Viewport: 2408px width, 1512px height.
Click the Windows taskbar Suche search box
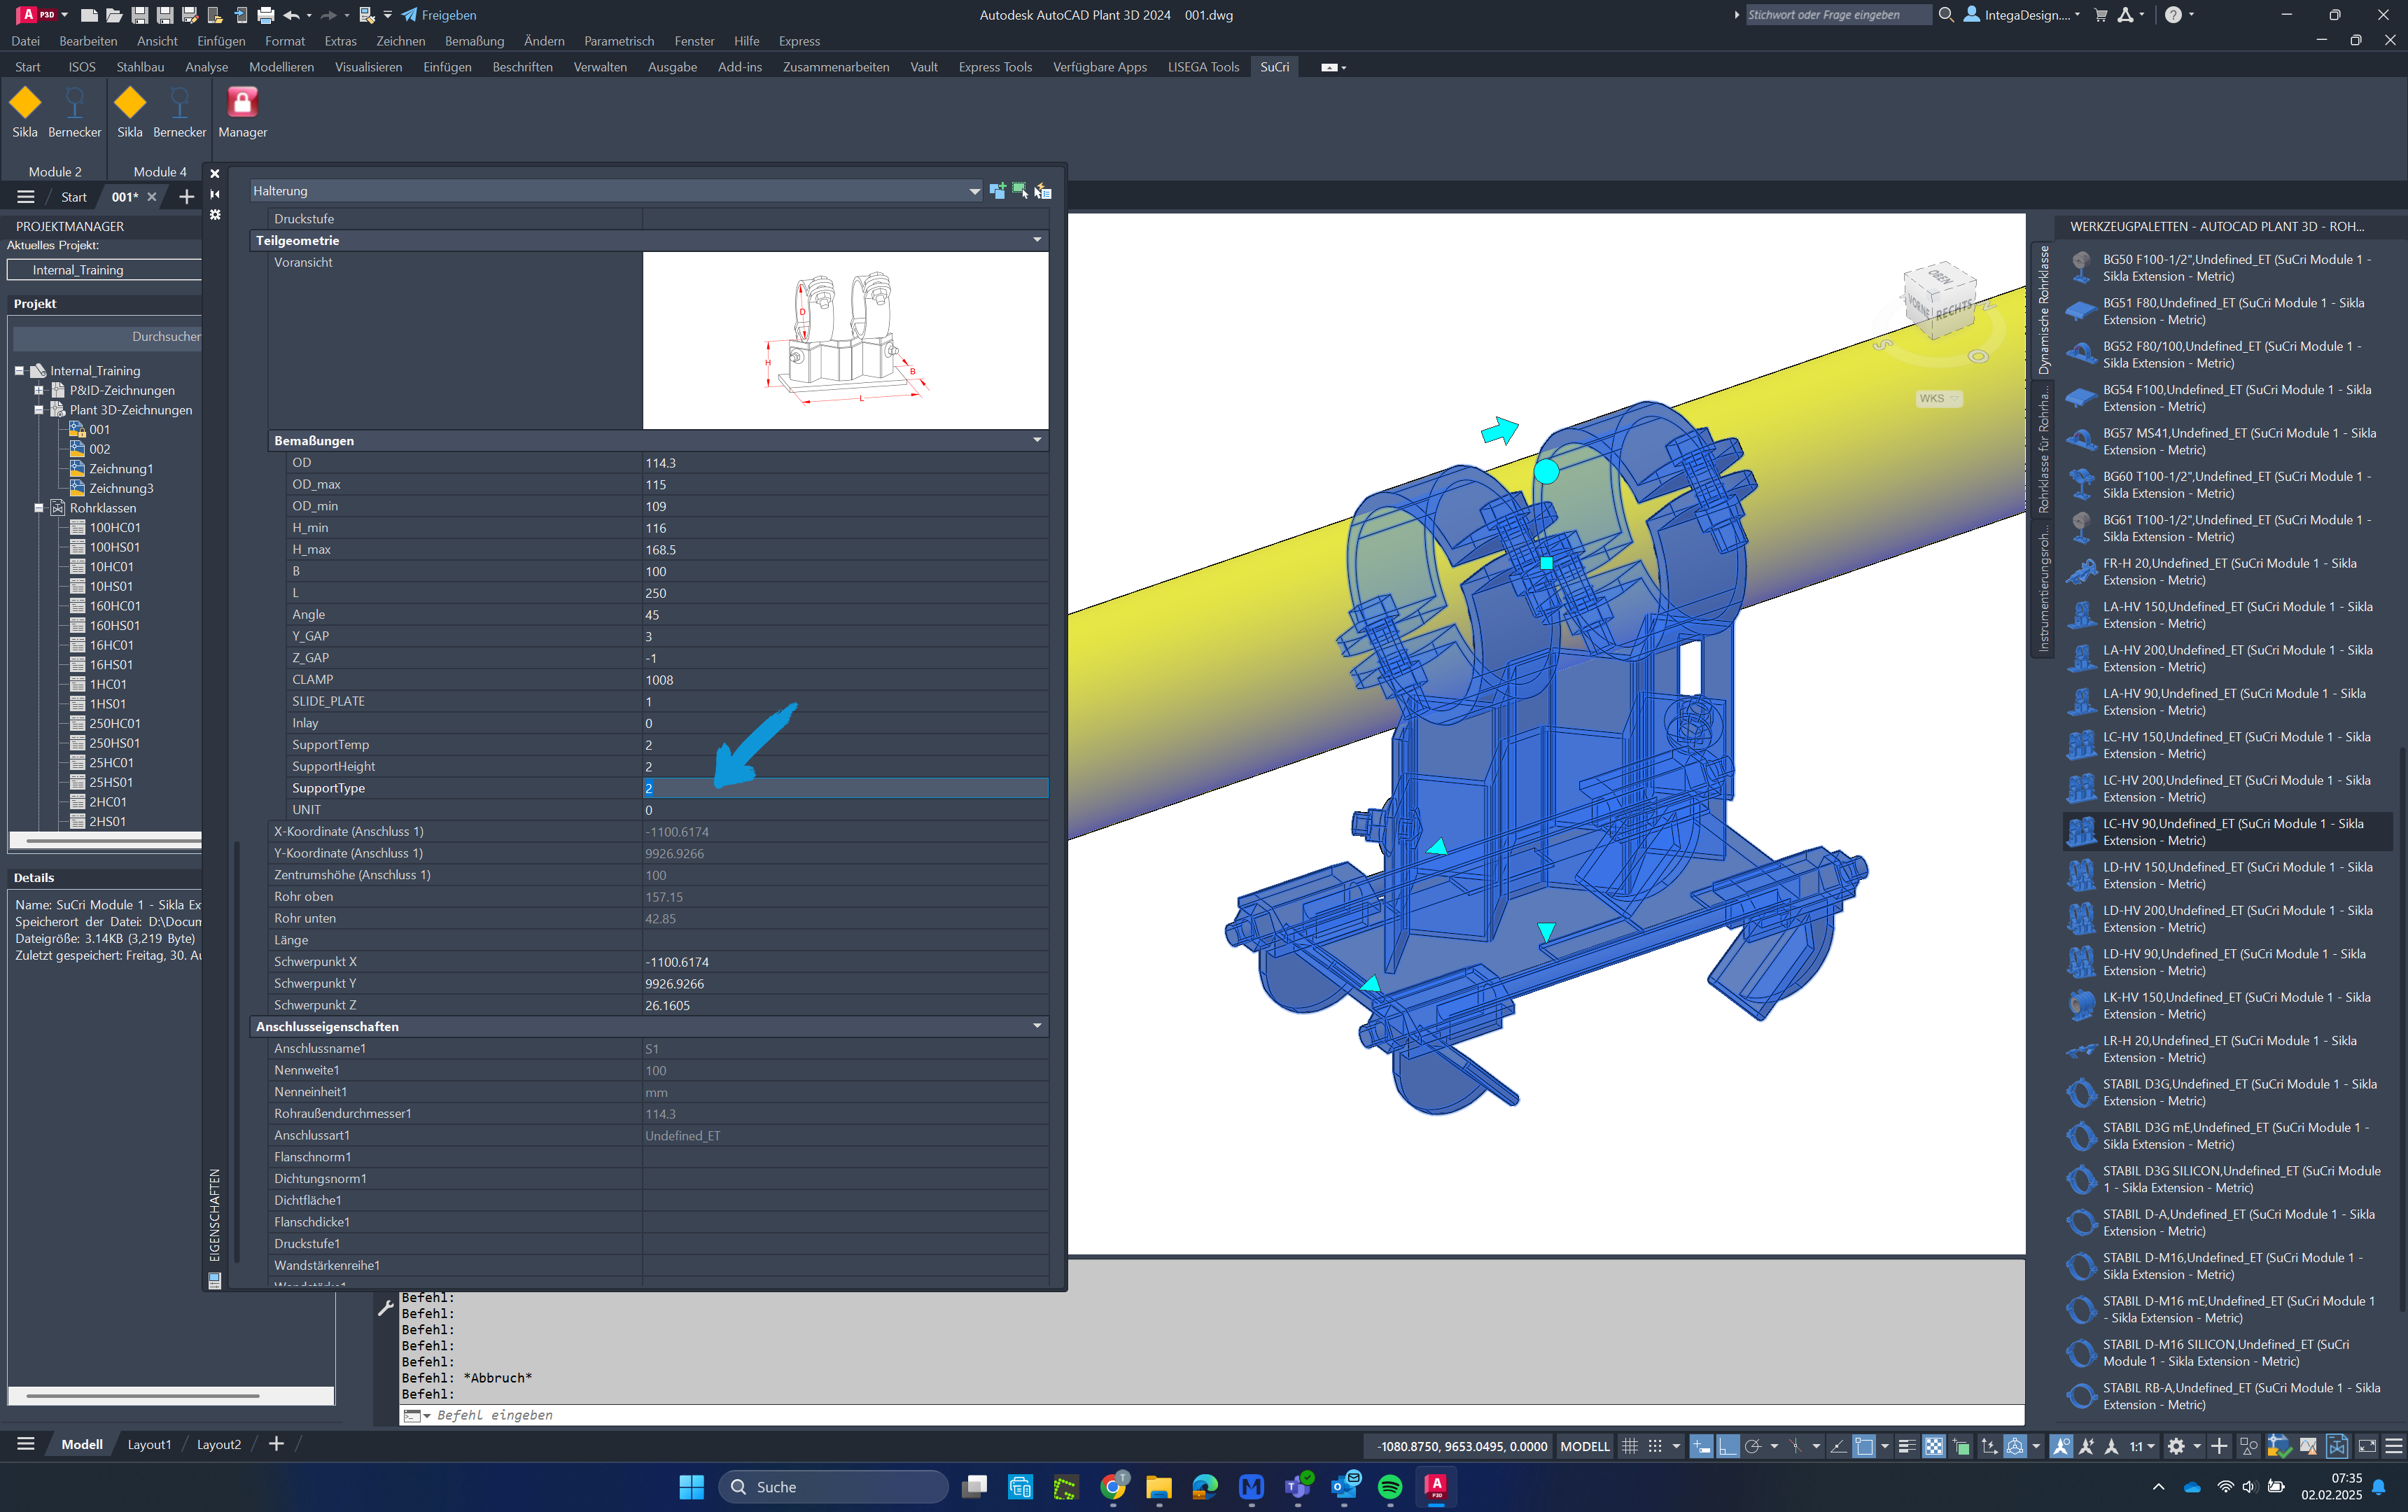(x=834, y=1487)
